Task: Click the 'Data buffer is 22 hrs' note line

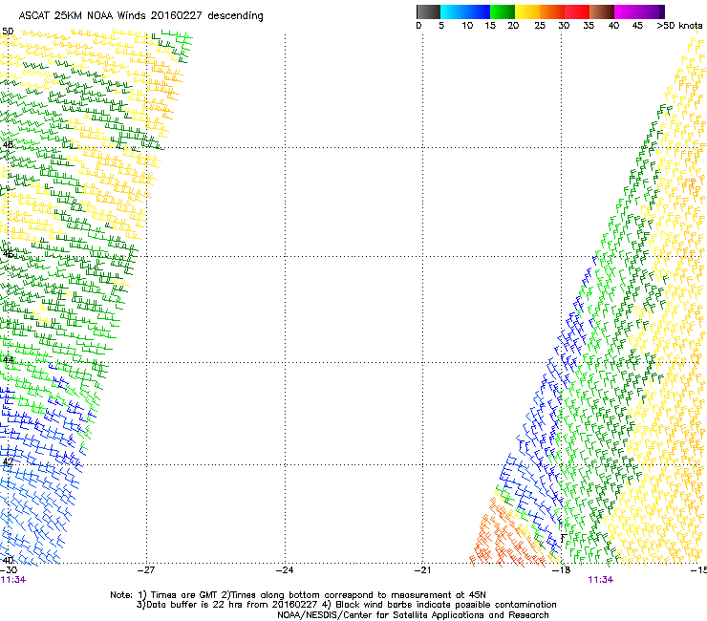Action: tap(346, 605)
